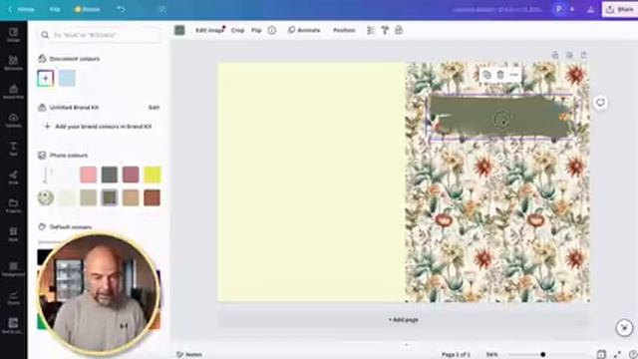Image resolution: width=638 pixels, height=359 pixels.
Task: Open the analytics icon beside Share
Action: (590, 9)
